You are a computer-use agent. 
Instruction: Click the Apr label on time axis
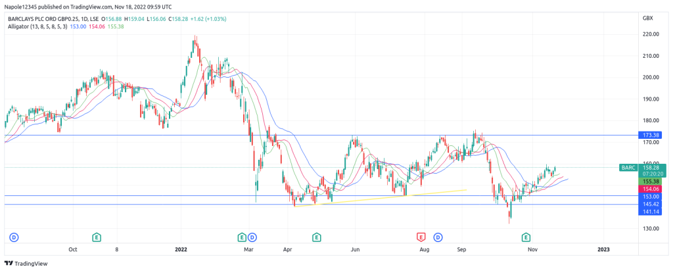(288, 249)
